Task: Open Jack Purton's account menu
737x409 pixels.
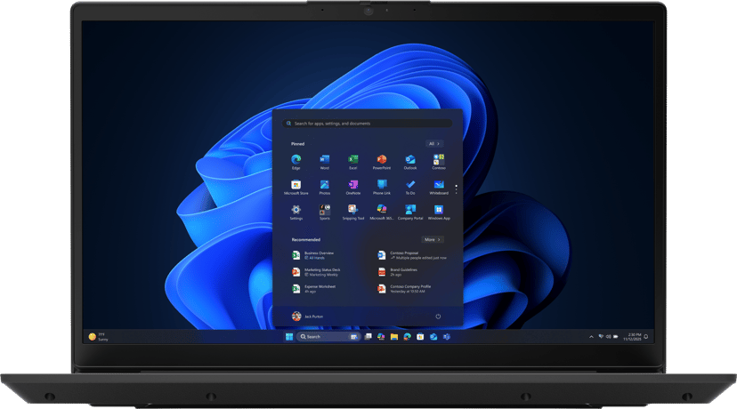Action: point(307,317)
